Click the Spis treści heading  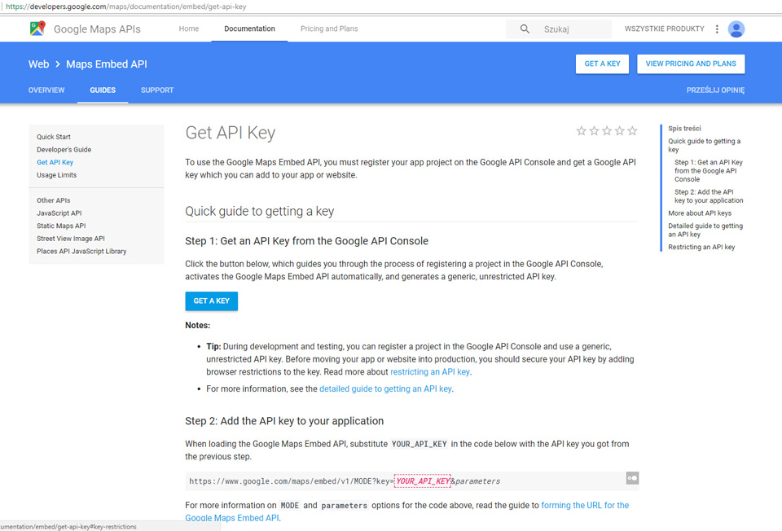[x=684, y=128]
